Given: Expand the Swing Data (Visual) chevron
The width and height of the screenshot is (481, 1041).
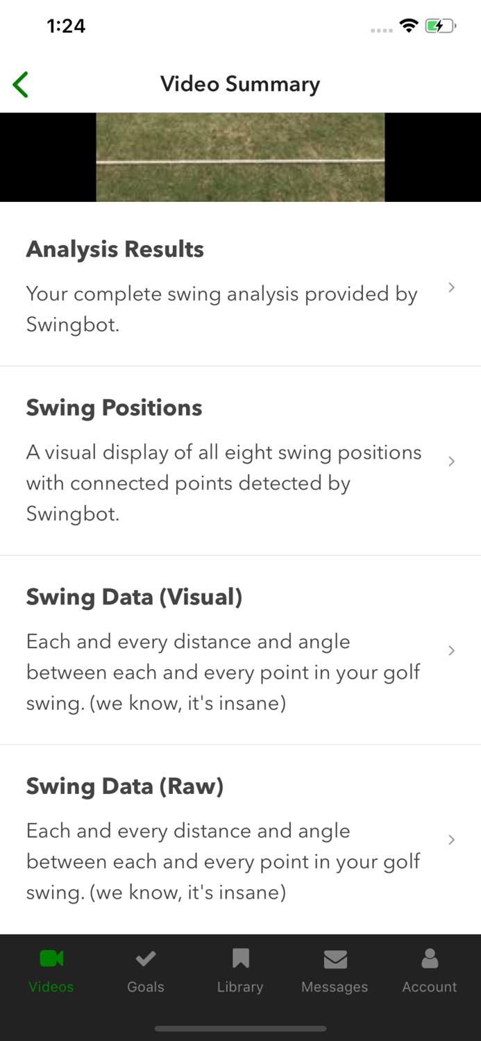Looking at the screenshot, I should [x=451, y=650].
